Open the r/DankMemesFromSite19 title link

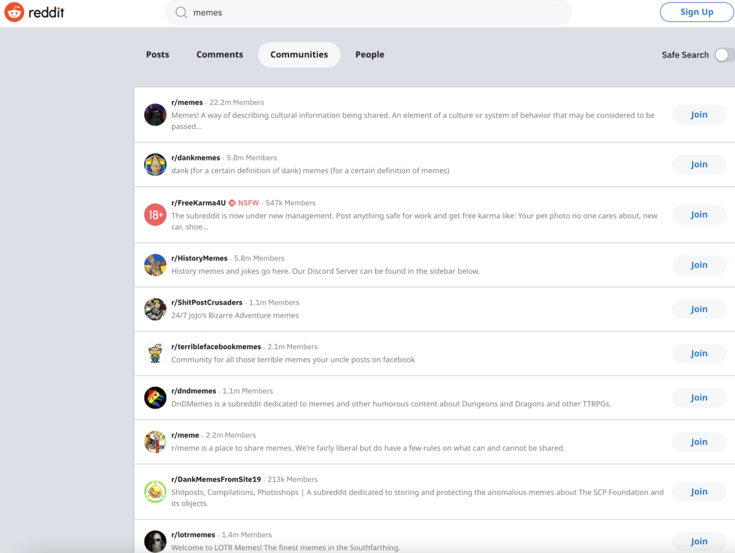click(x=216, y=479)
